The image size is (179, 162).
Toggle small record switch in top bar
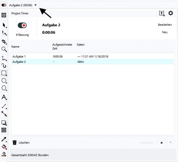[4, 5]
